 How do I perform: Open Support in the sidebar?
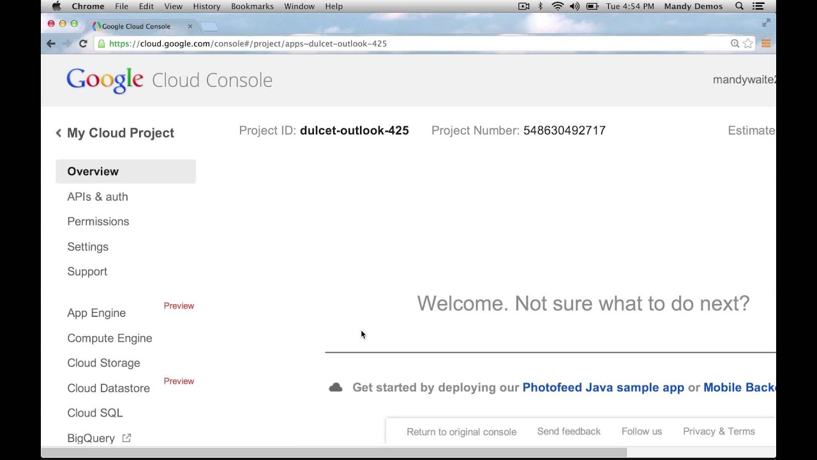[87, 272]
